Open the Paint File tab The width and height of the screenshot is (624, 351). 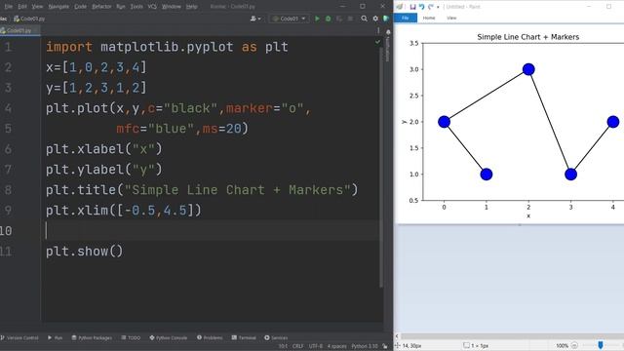406,18
